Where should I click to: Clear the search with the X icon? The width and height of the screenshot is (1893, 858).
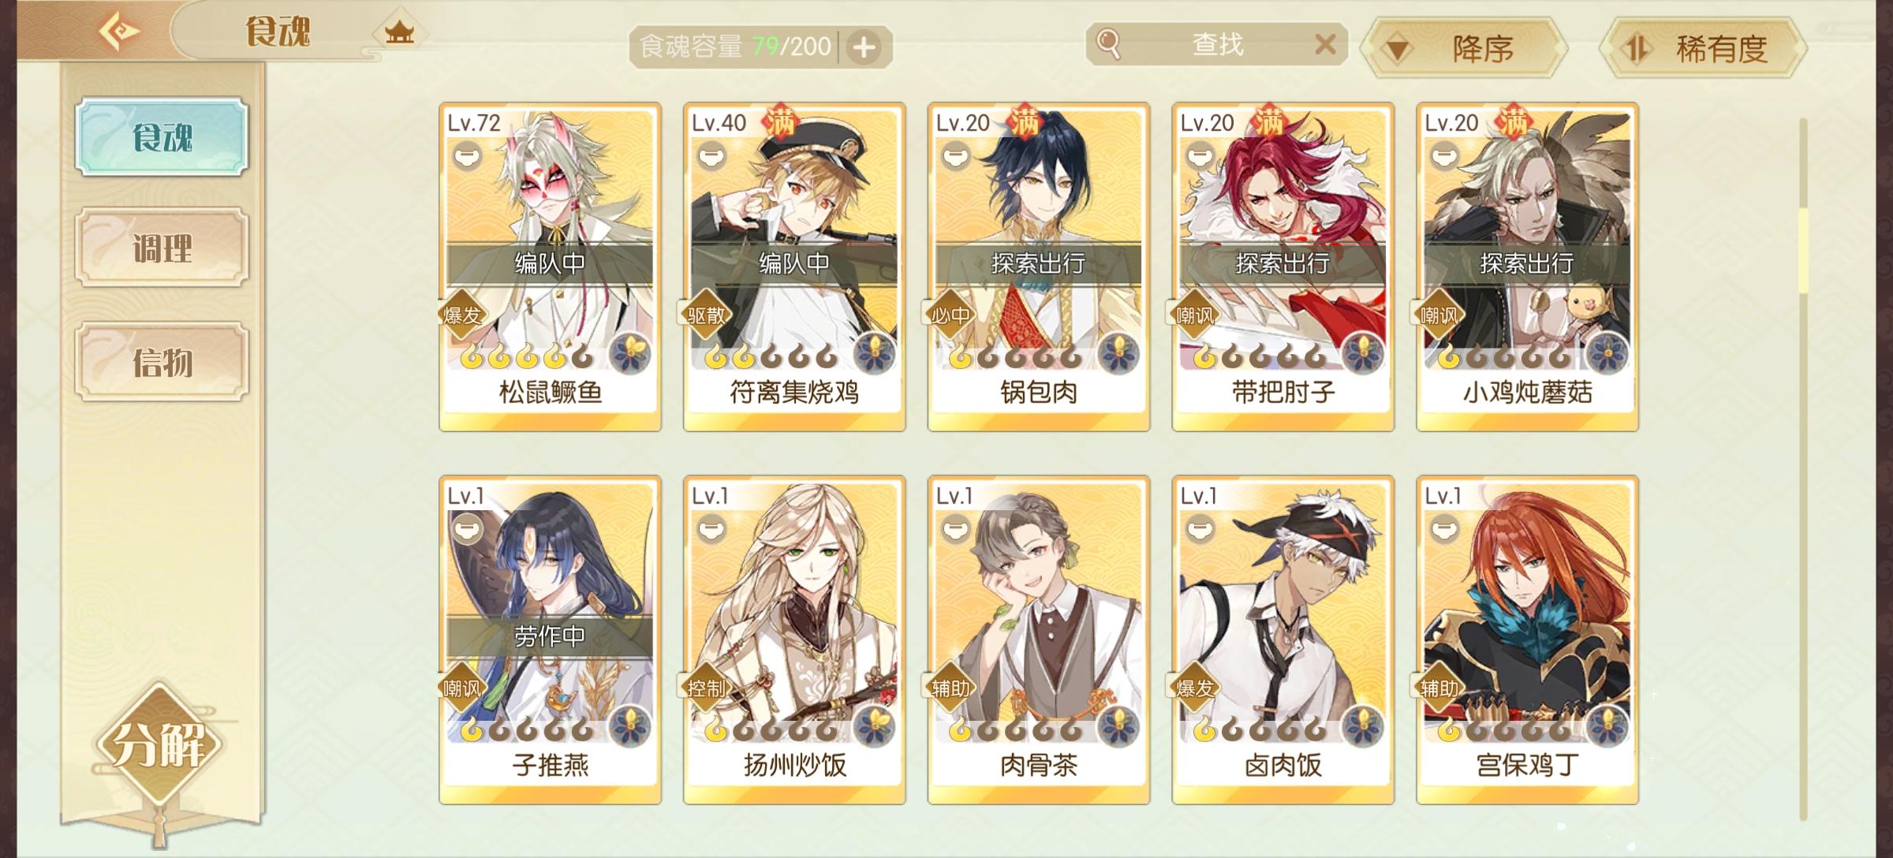[1325, 44]
